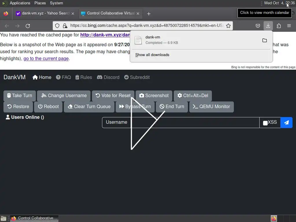
Task: Open the Rules nav link
Action: pyautogui.click(x=84, y=77)
